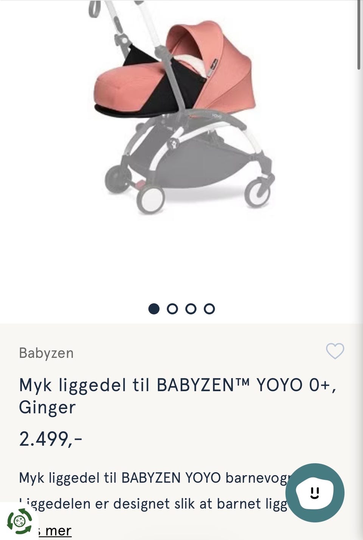
Task: Expand description with Les mer link
Action: 55,531
